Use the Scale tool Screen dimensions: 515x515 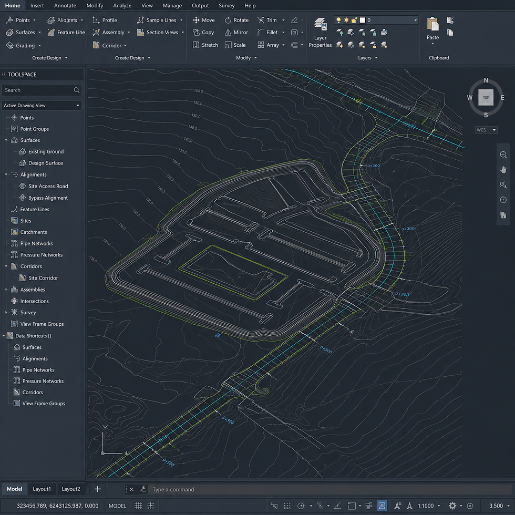pos(235,45)
